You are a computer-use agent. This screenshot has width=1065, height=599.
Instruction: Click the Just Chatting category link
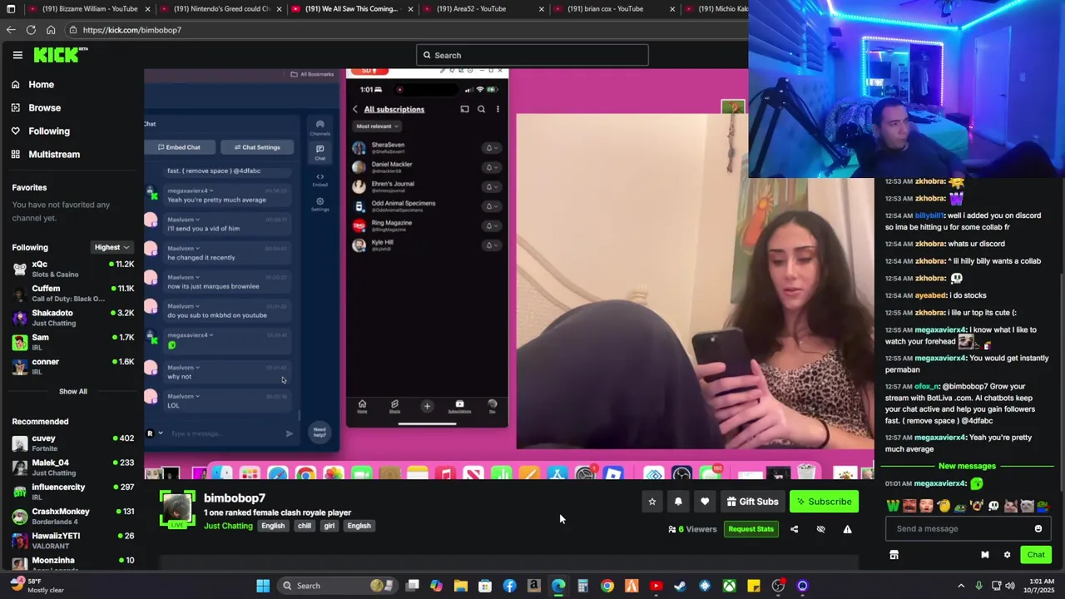point(228,526)
